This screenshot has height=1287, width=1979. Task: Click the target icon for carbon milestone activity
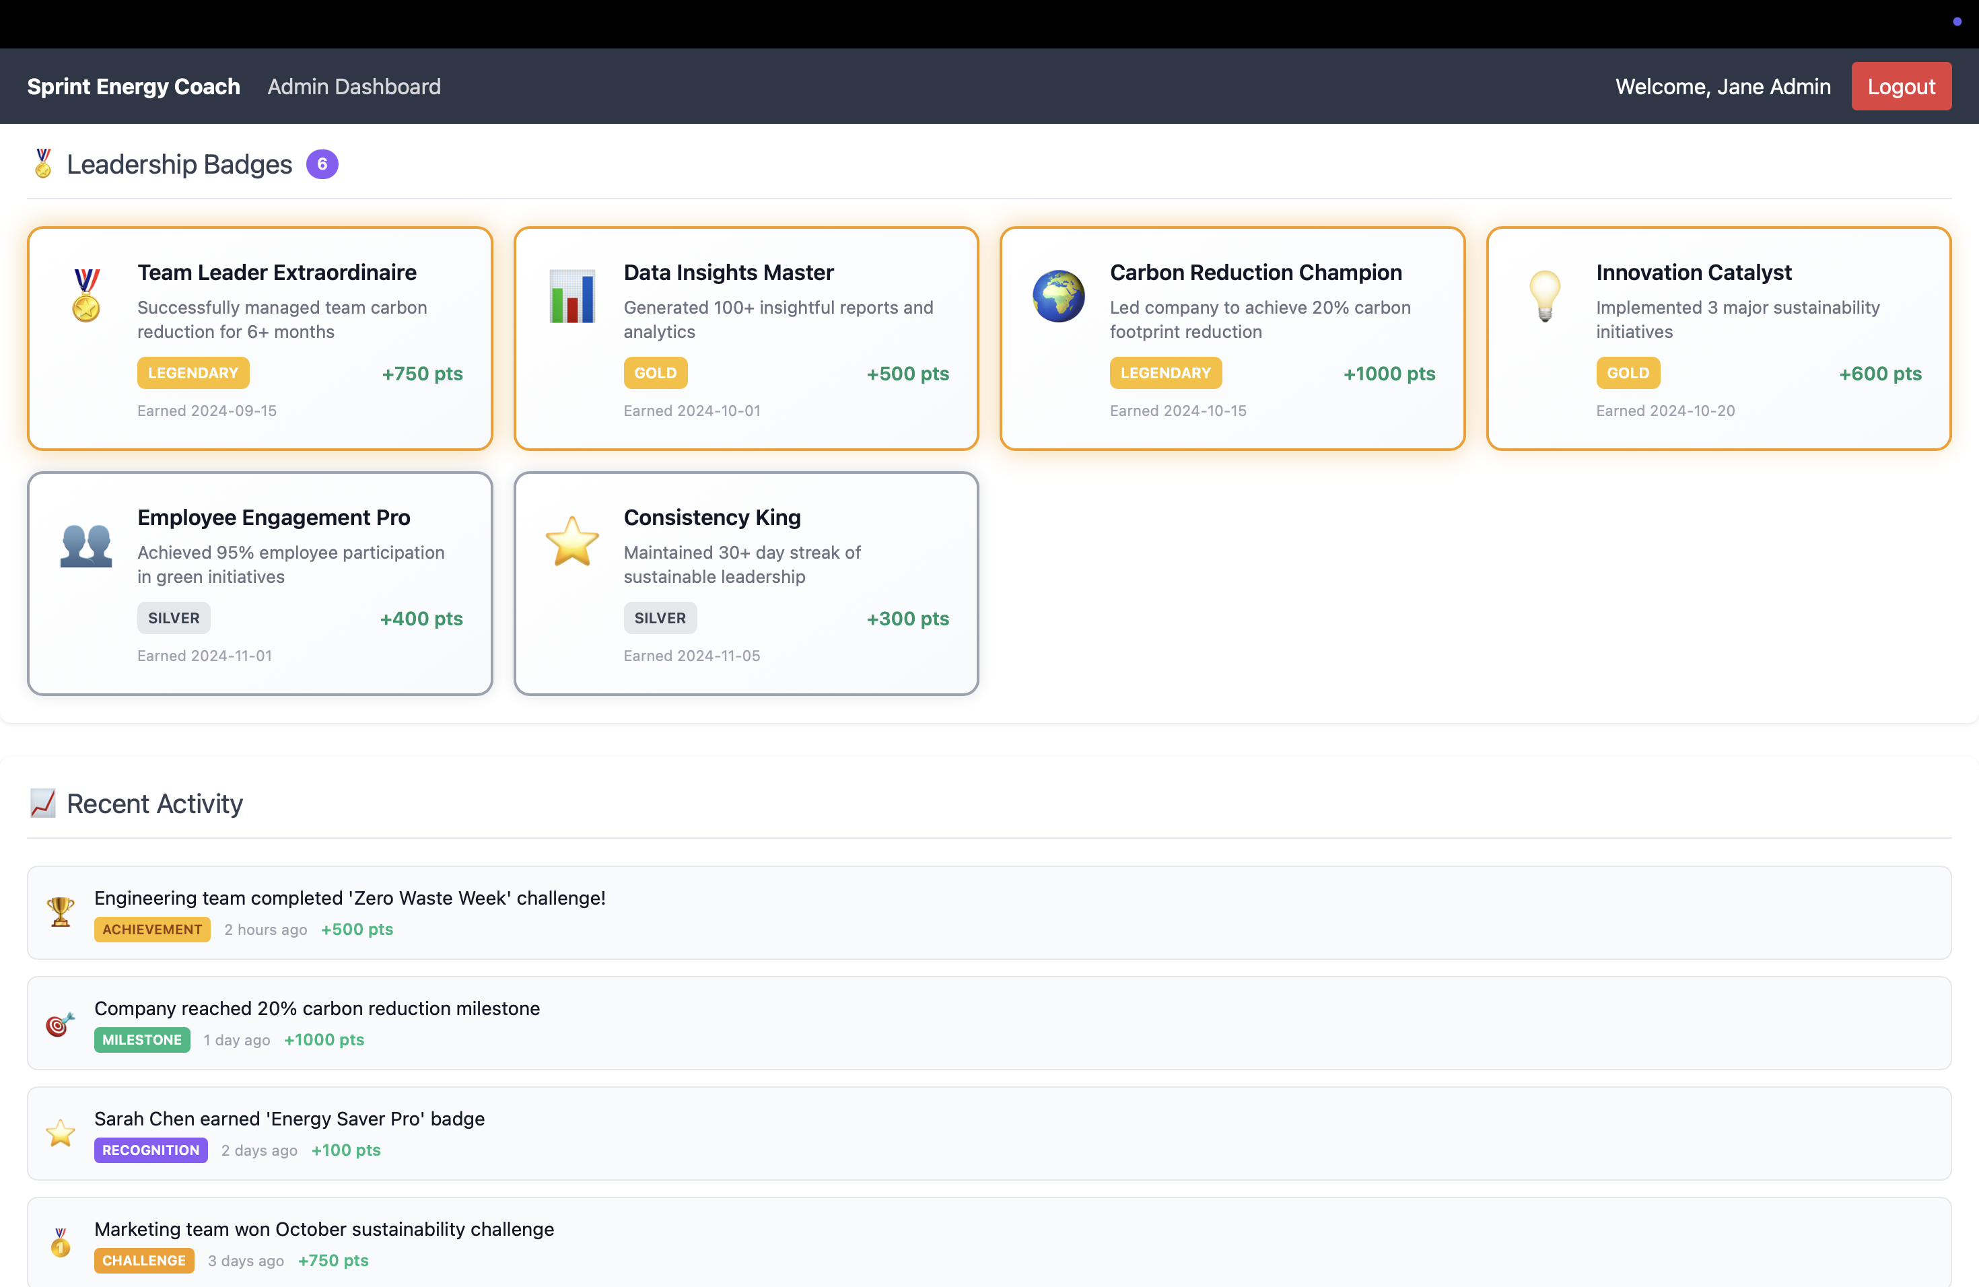click(x=60, y=1023)
